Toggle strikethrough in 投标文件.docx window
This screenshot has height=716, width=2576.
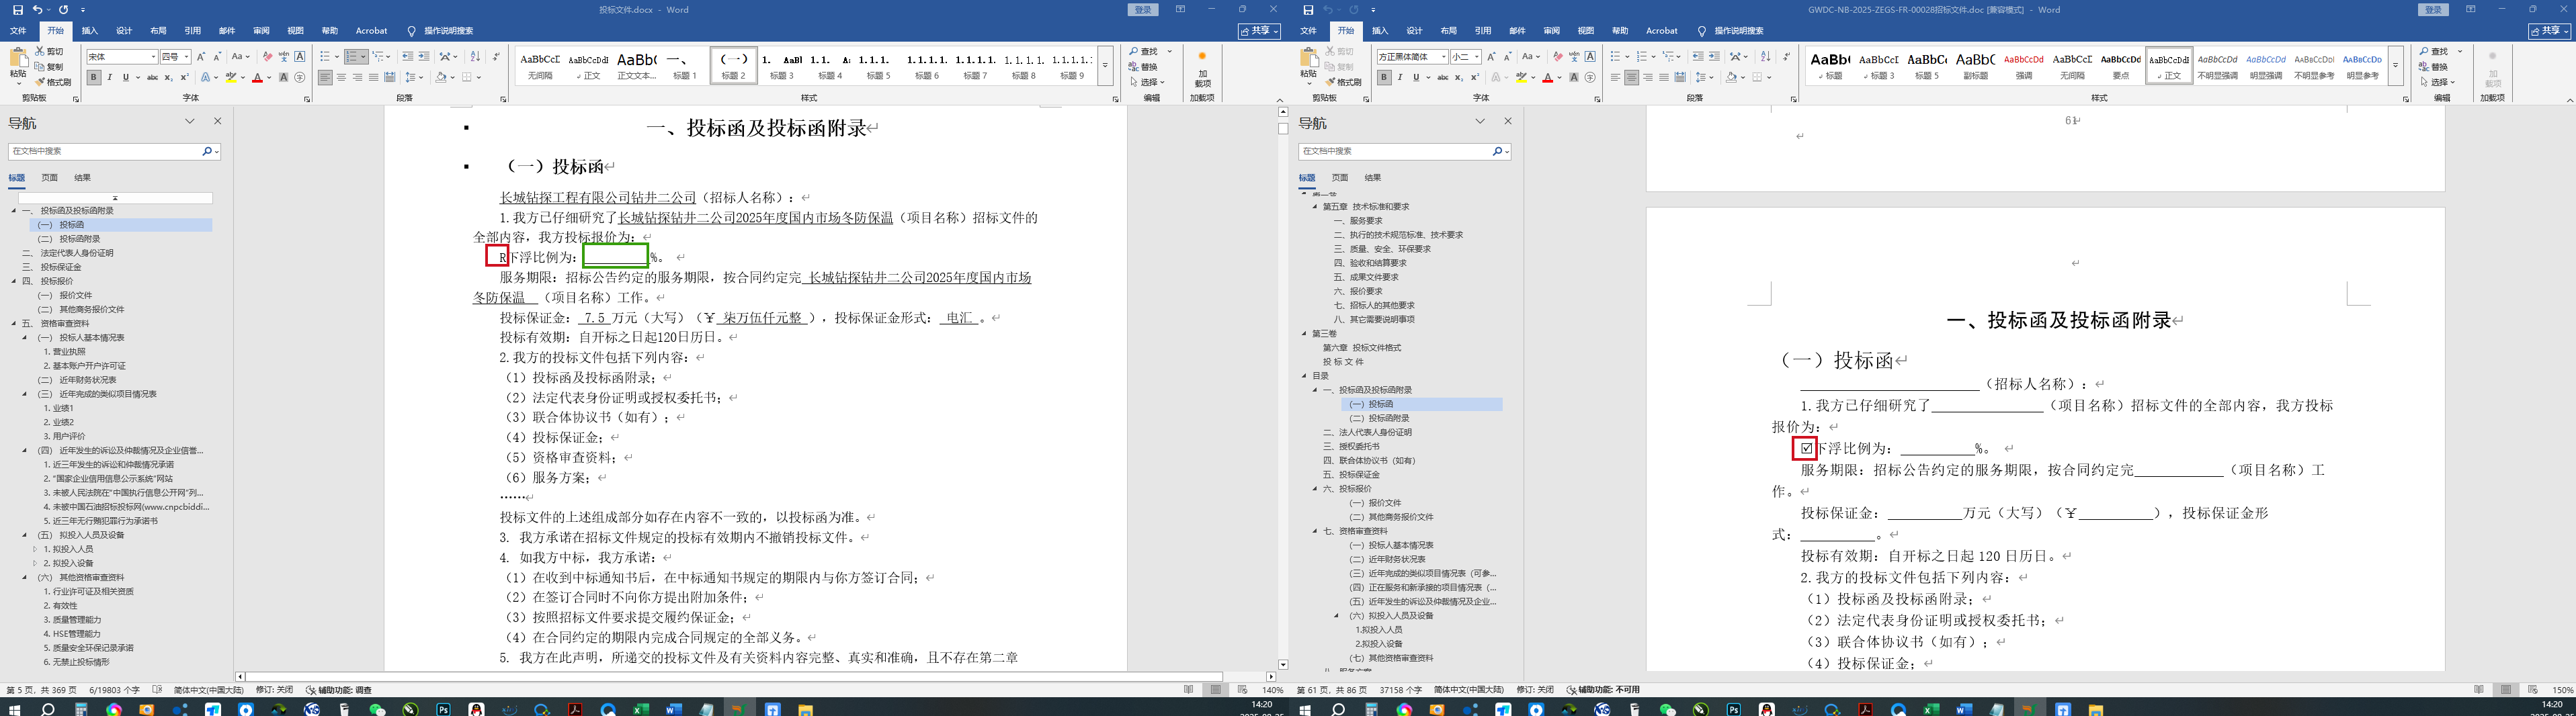pyautogui.click(x=152, y=77)
